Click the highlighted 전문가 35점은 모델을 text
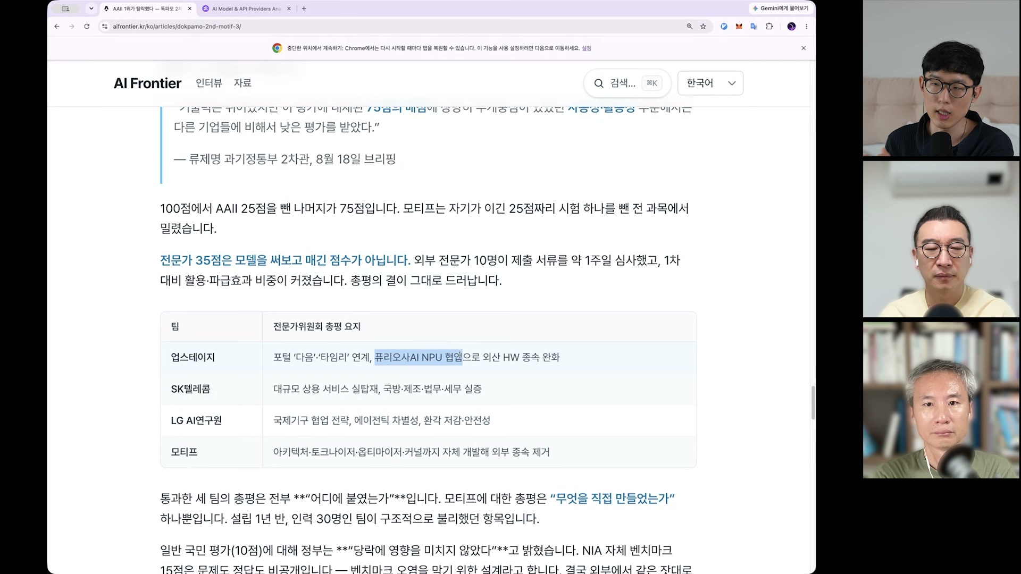The height and width of the screenshot is (574, 1021). [x=285, y=260]
